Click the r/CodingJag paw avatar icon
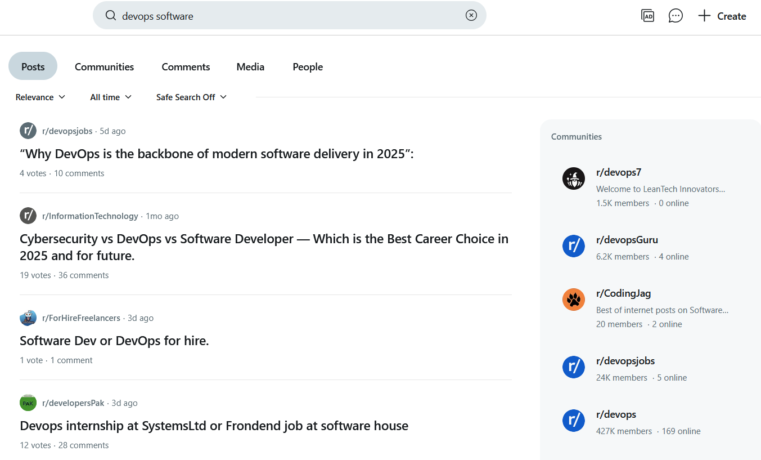The image size is (761, 460). pyautogui.click(x=574, y=300)
